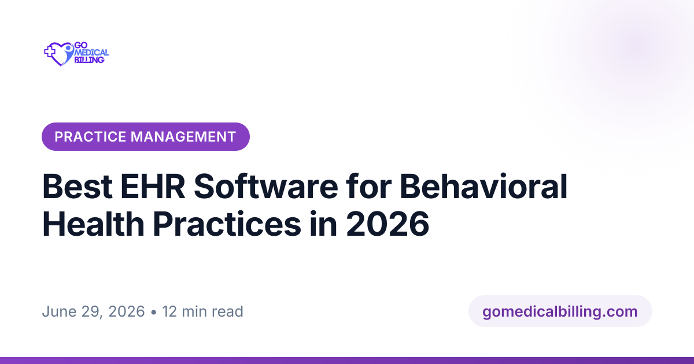The height and width of the screenshot is (364, 694).
Task: Click the '12 min read' text
Action: [203, 312]
